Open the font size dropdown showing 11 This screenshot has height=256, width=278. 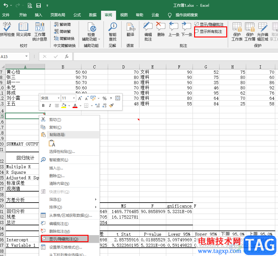(74, 98)
